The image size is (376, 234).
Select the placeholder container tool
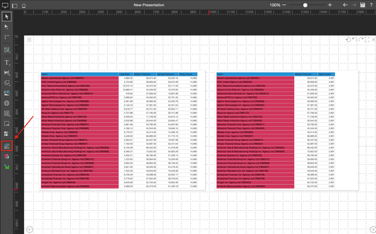[x=7, y=124]
